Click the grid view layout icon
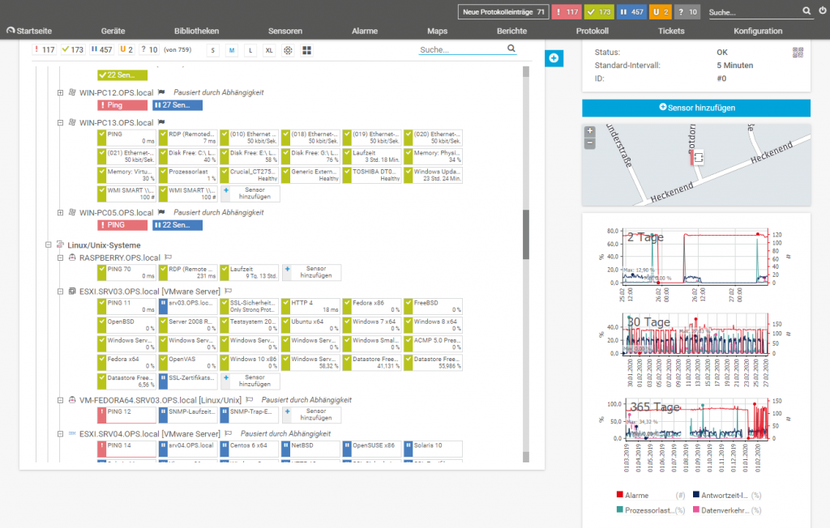The image size is (830, 528). click(x=307, y=50)
